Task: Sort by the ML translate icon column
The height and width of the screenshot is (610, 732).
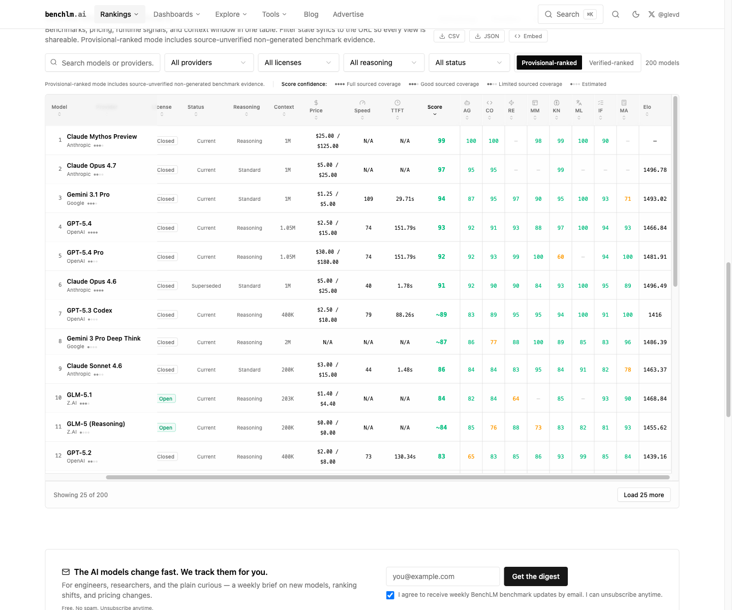Action: pos(578,110)
